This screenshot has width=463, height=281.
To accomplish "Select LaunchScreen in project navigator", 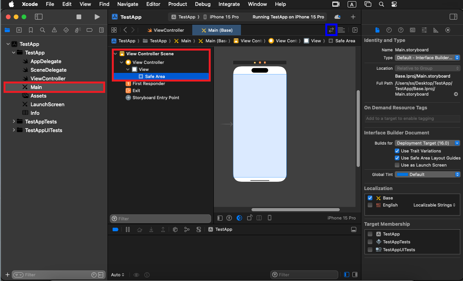I will click(47, 104).
